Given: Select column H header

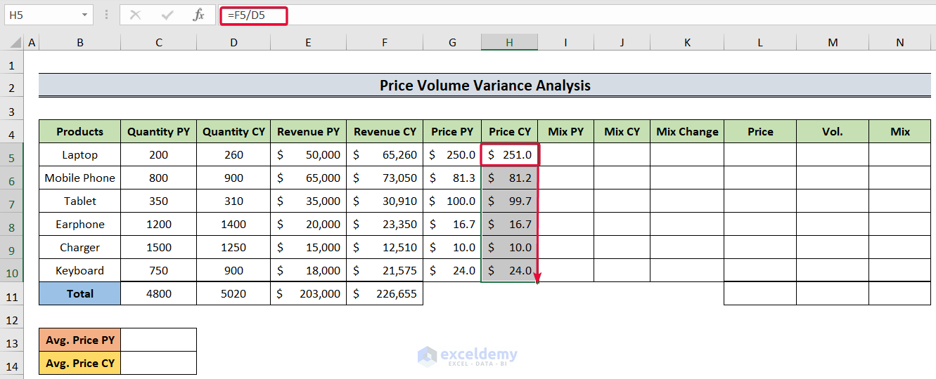Looking at the screenshot, I should (x=509, y=43).
